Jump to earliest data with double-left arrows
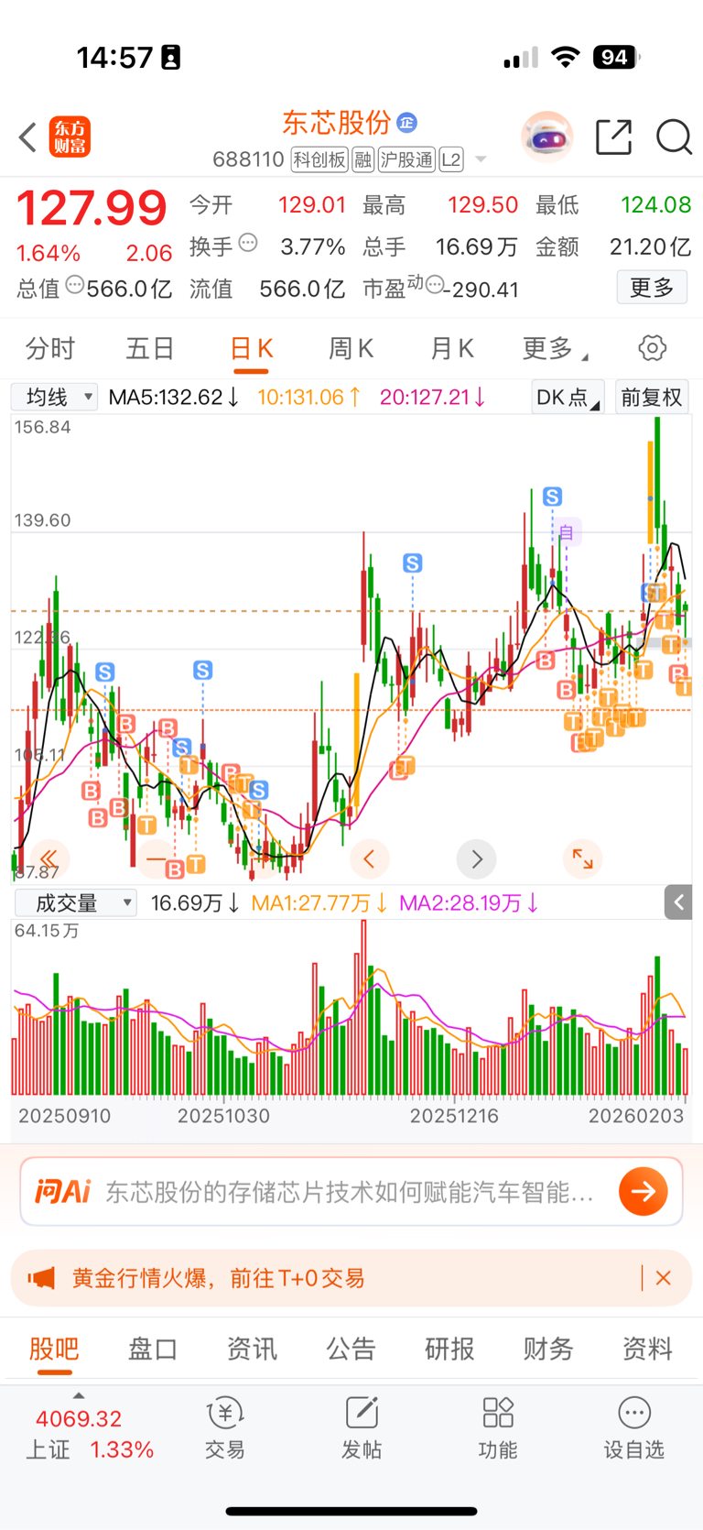703x1530 pixels. tap(49, 858)
